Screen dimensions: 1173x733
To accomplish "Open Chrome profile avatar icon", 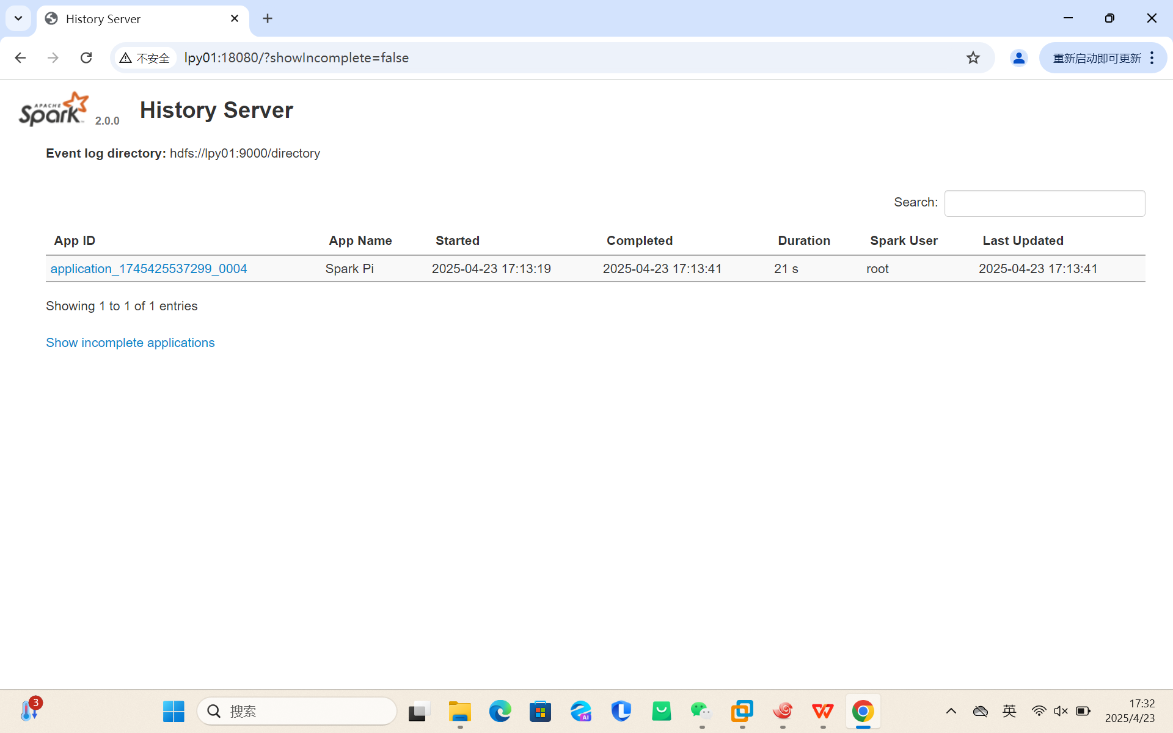I will [1018, 58].
